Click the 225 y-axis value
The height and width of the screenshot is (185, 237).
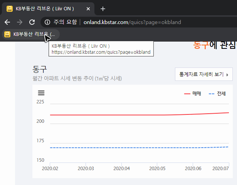tap(40, 102)
